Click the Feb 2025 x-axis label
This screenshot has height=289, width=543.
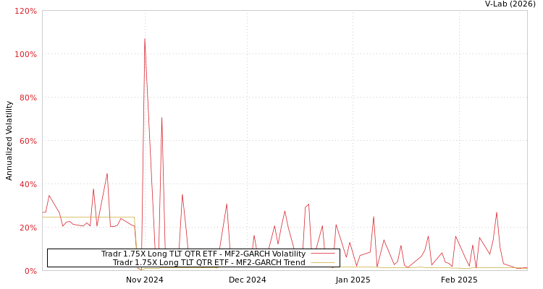tap(459, 280)
